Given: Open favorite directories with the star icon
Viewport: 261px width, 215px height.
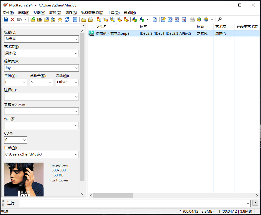Looking at the screenshot, I should [60, 19].
